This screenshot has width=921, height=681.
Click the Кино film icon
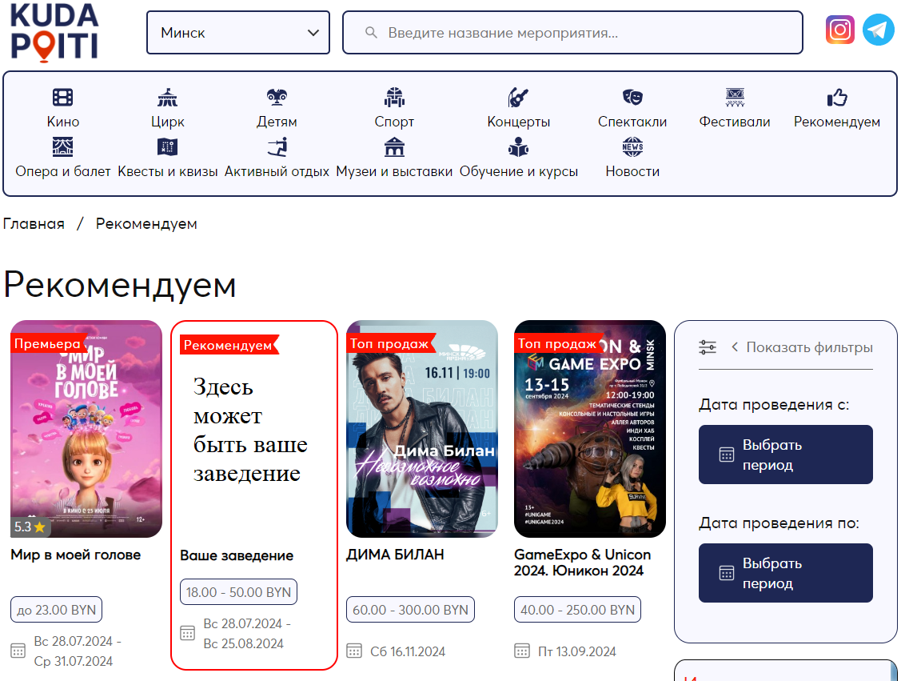point(63,97)
